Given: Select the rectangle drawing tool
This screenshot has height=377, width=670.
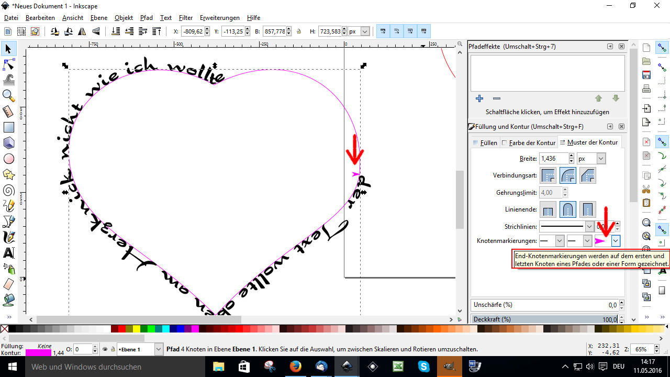Looking at the screenshot, I should click(9, 127).
